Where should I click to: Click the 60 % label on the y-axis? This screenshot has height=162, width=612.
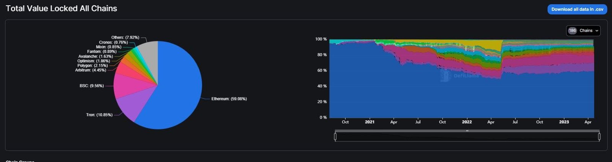coord(322,71)
